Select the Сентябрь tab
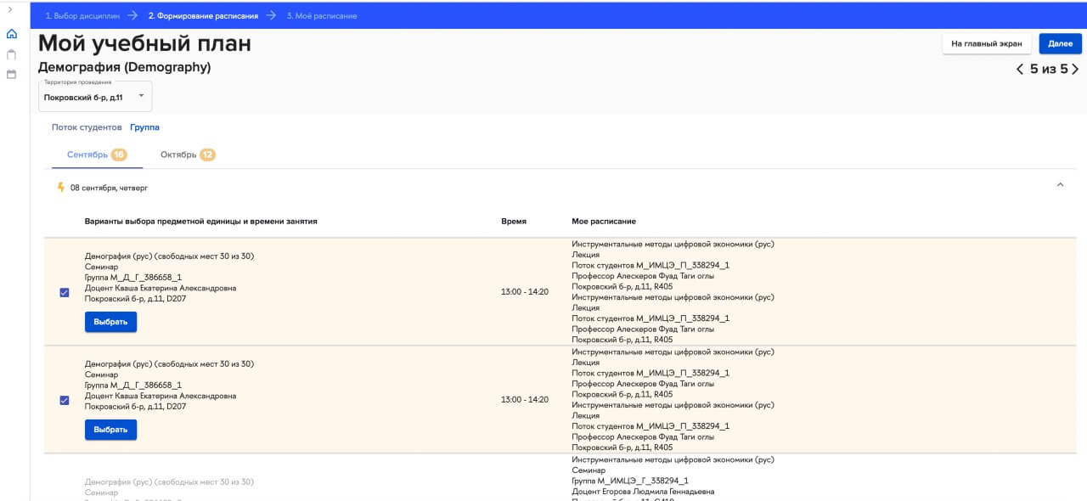The width and height of the screenshot is (1087, 501). [87, 155]
